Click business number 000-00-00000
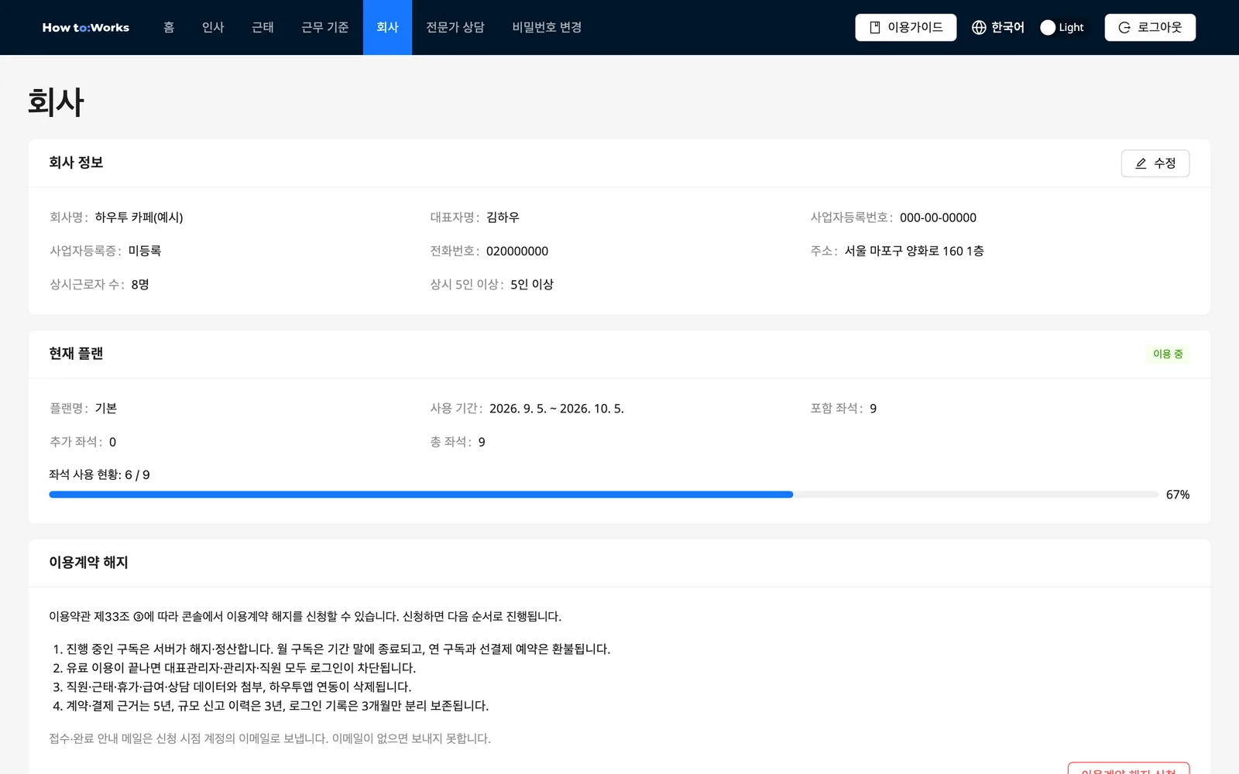Screen dimensions: 1239x774 (938, 217)
